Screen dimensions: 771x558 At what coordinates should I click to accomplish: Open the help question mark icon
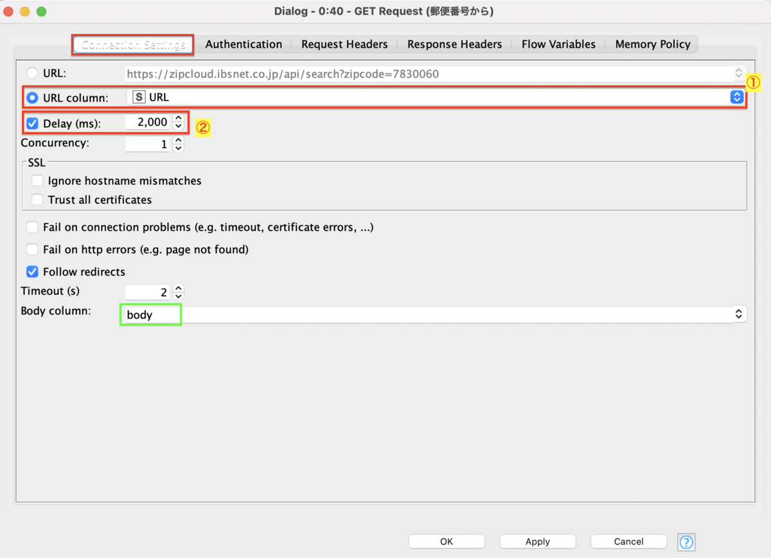(686, 542)
